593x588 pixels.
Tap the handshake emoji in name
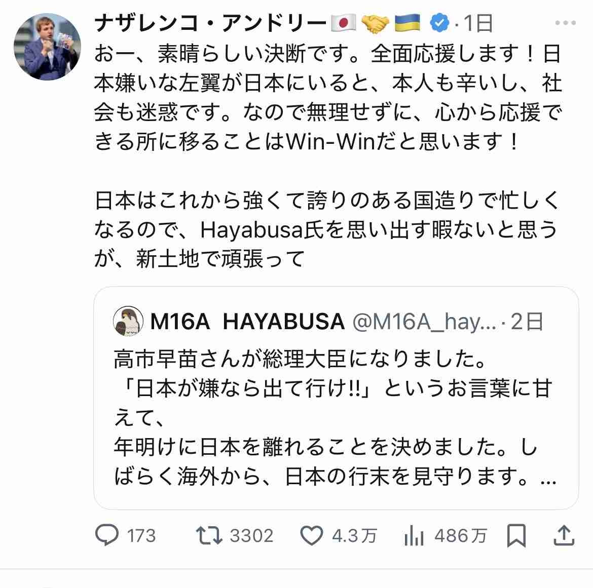tap(376, 23)
